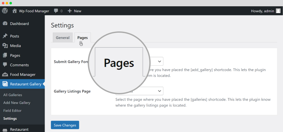Click the admin avatar icon

coord(278,11)
